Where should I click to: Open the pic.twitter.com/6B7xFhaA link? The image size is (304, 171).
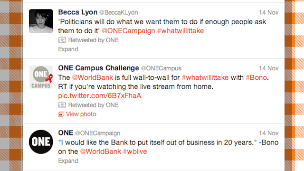[100, 95]
